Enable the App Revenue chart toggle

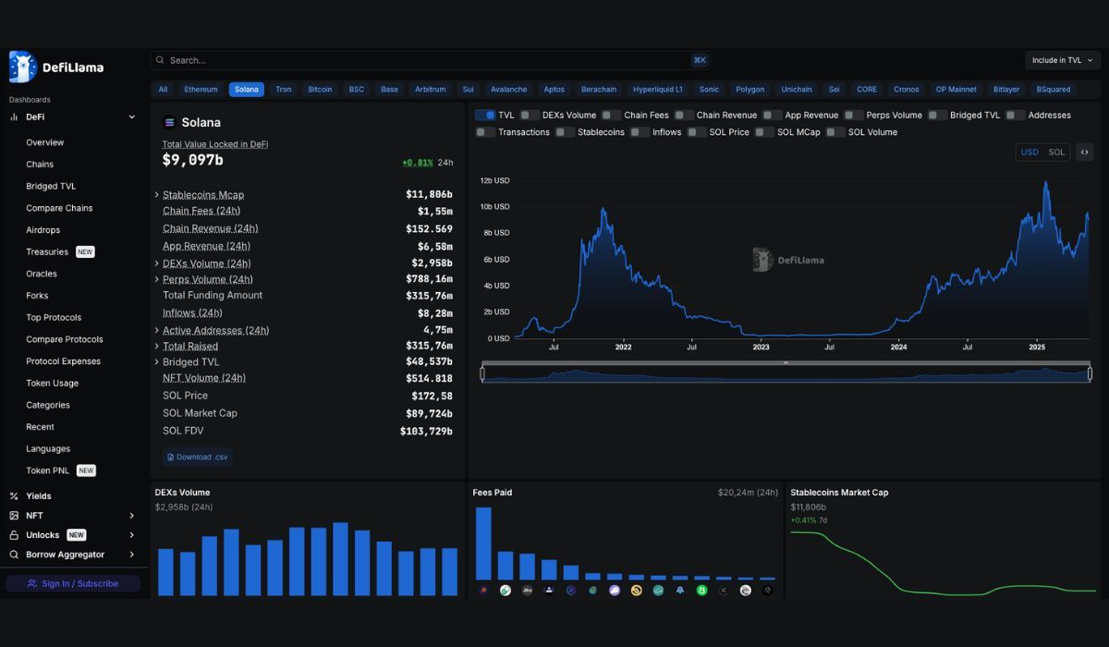[772, 116]
